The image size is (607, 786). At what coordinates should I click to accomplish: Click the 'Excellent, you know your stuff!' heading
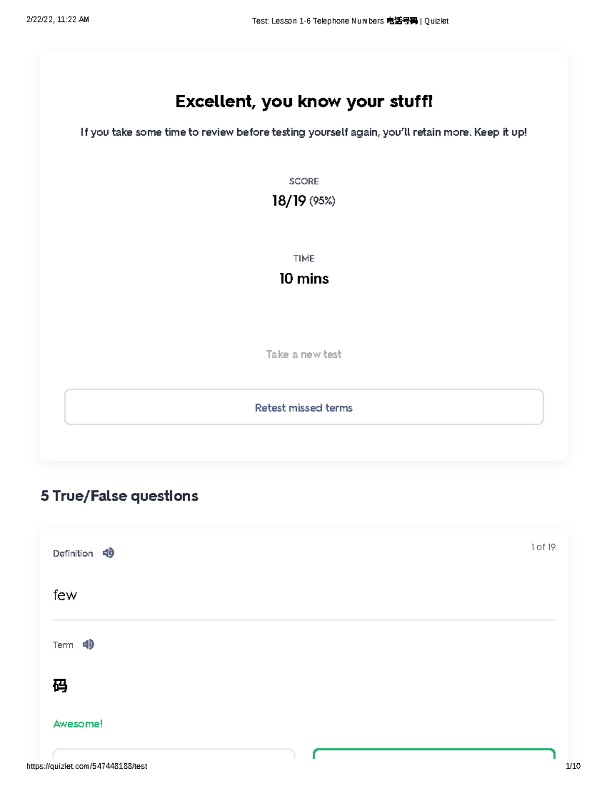(303, 101)
